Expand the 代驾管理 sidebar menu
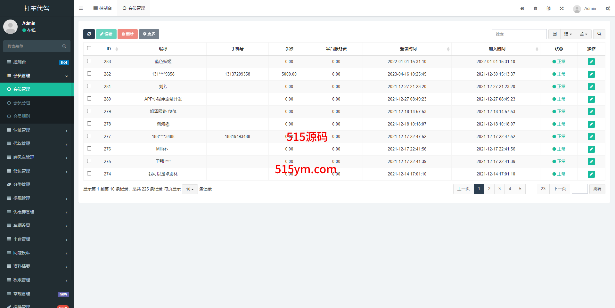 click(37, 144)
